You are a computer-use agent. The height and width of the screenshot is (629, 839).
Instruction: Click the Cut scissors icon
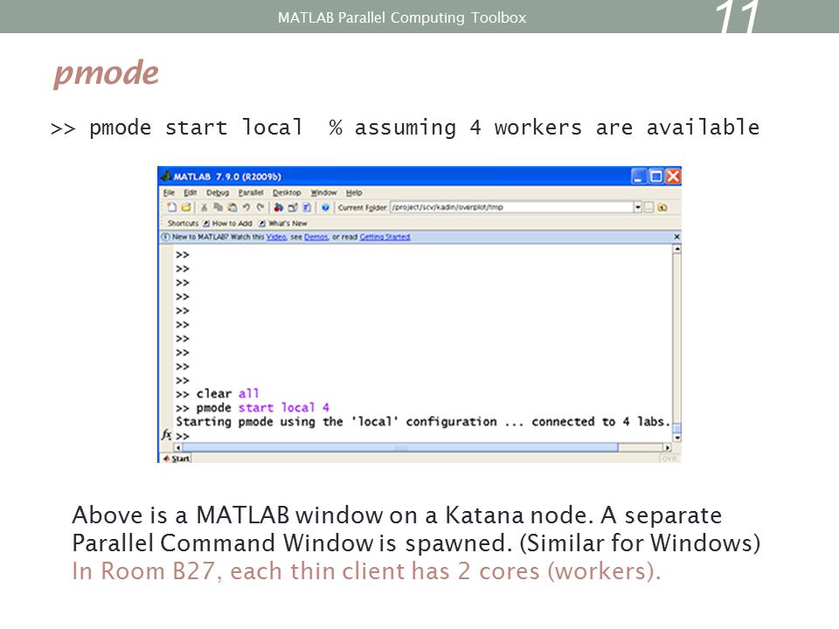coord(204,207)
